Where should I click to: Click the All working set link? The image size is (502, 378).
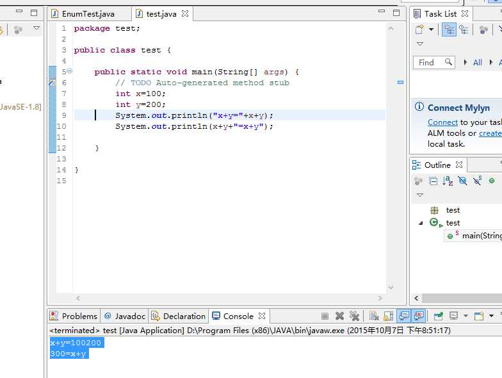pyautogui.click(x=478, y=63)
